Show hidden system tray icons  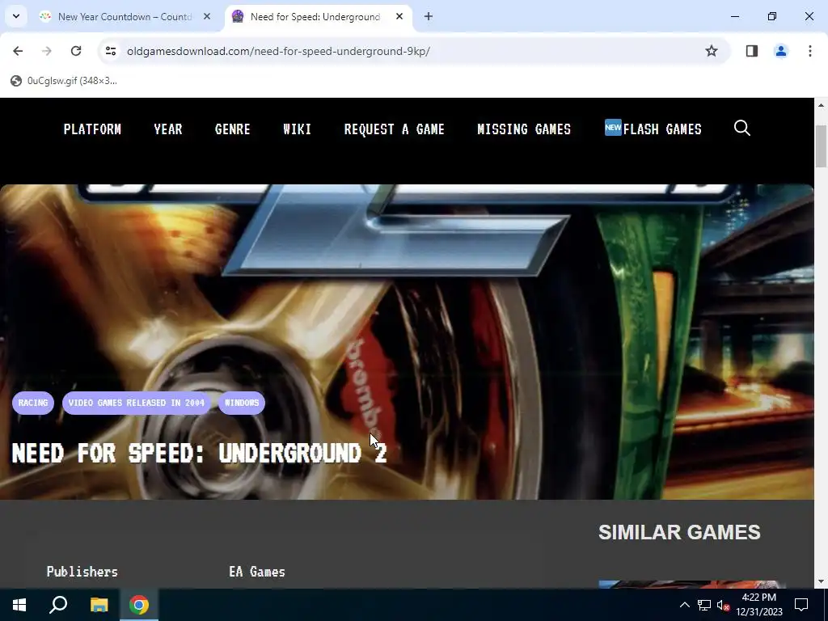684,605
